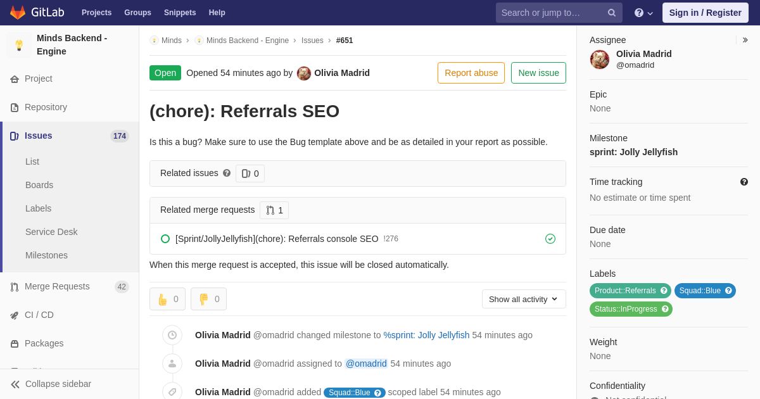This screenshot has height=399, width=760.
Task: Click the Time tracking help icon
Action: tap(744, 182)
